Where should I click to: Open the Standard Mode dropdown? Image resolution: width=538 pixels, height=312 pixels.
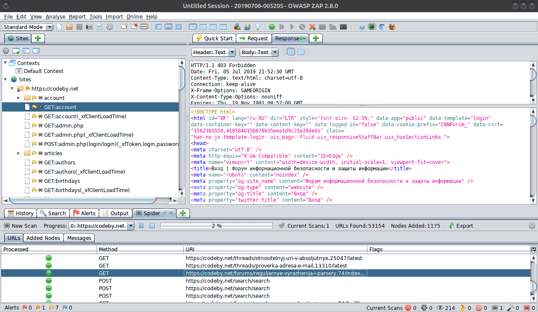pyautogui.click(x=28, y=27)
